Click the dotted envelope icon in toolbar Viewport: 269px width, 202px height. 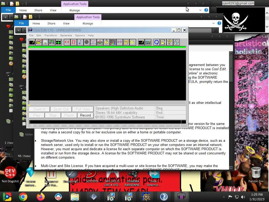(x=93, y=42)
